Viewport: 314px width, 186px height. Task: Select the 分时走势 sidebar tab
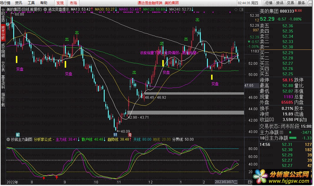pos(3,15)
